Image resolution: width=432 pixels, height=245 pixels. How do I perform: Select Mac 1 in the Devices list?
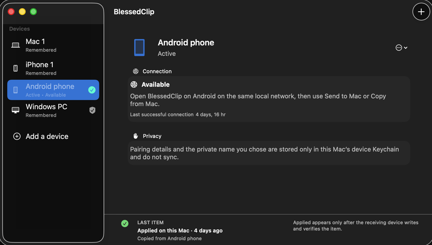[53, 45]
